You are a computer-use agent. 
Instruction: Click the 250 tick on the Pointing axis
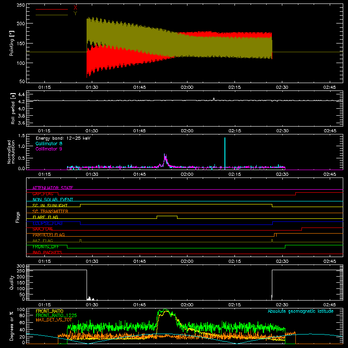(x=21, y=5)
